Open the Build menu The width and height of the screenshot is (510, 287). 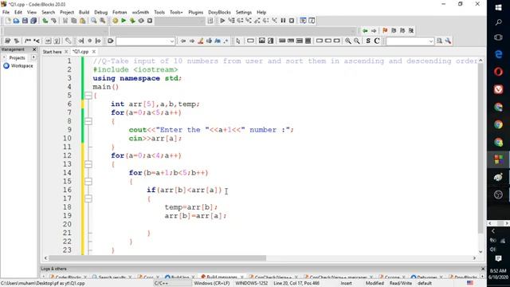tap(84, 13)
